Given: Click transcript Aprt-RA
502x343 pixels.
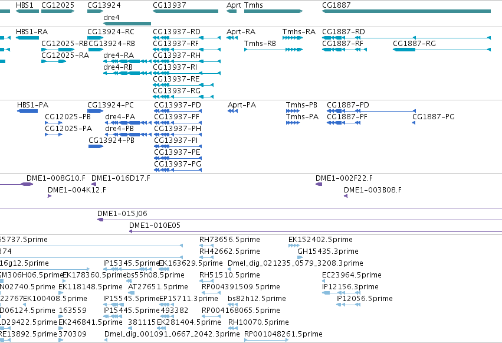Looking at the screenshot, I should (241, 32).
